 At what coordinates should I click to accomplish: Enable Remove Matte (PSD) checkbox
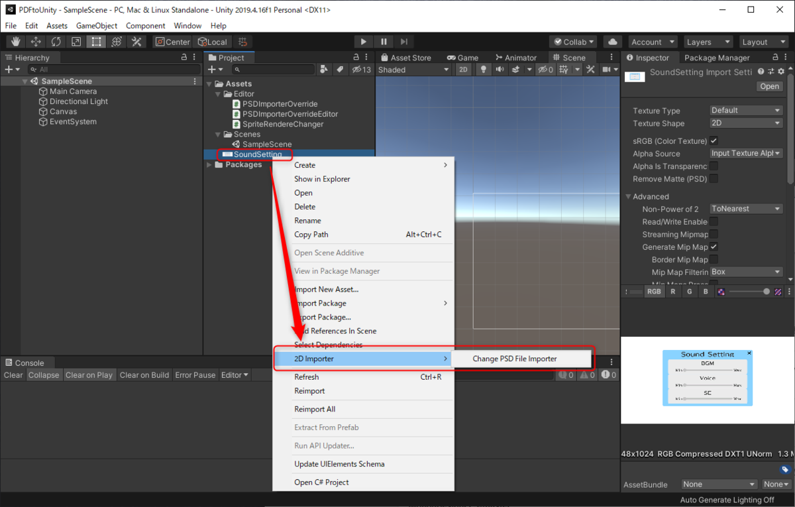click(x=714, y=179)
